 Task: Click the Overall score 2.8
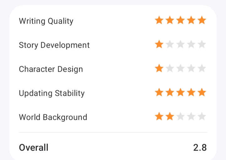tap(200, 148)
